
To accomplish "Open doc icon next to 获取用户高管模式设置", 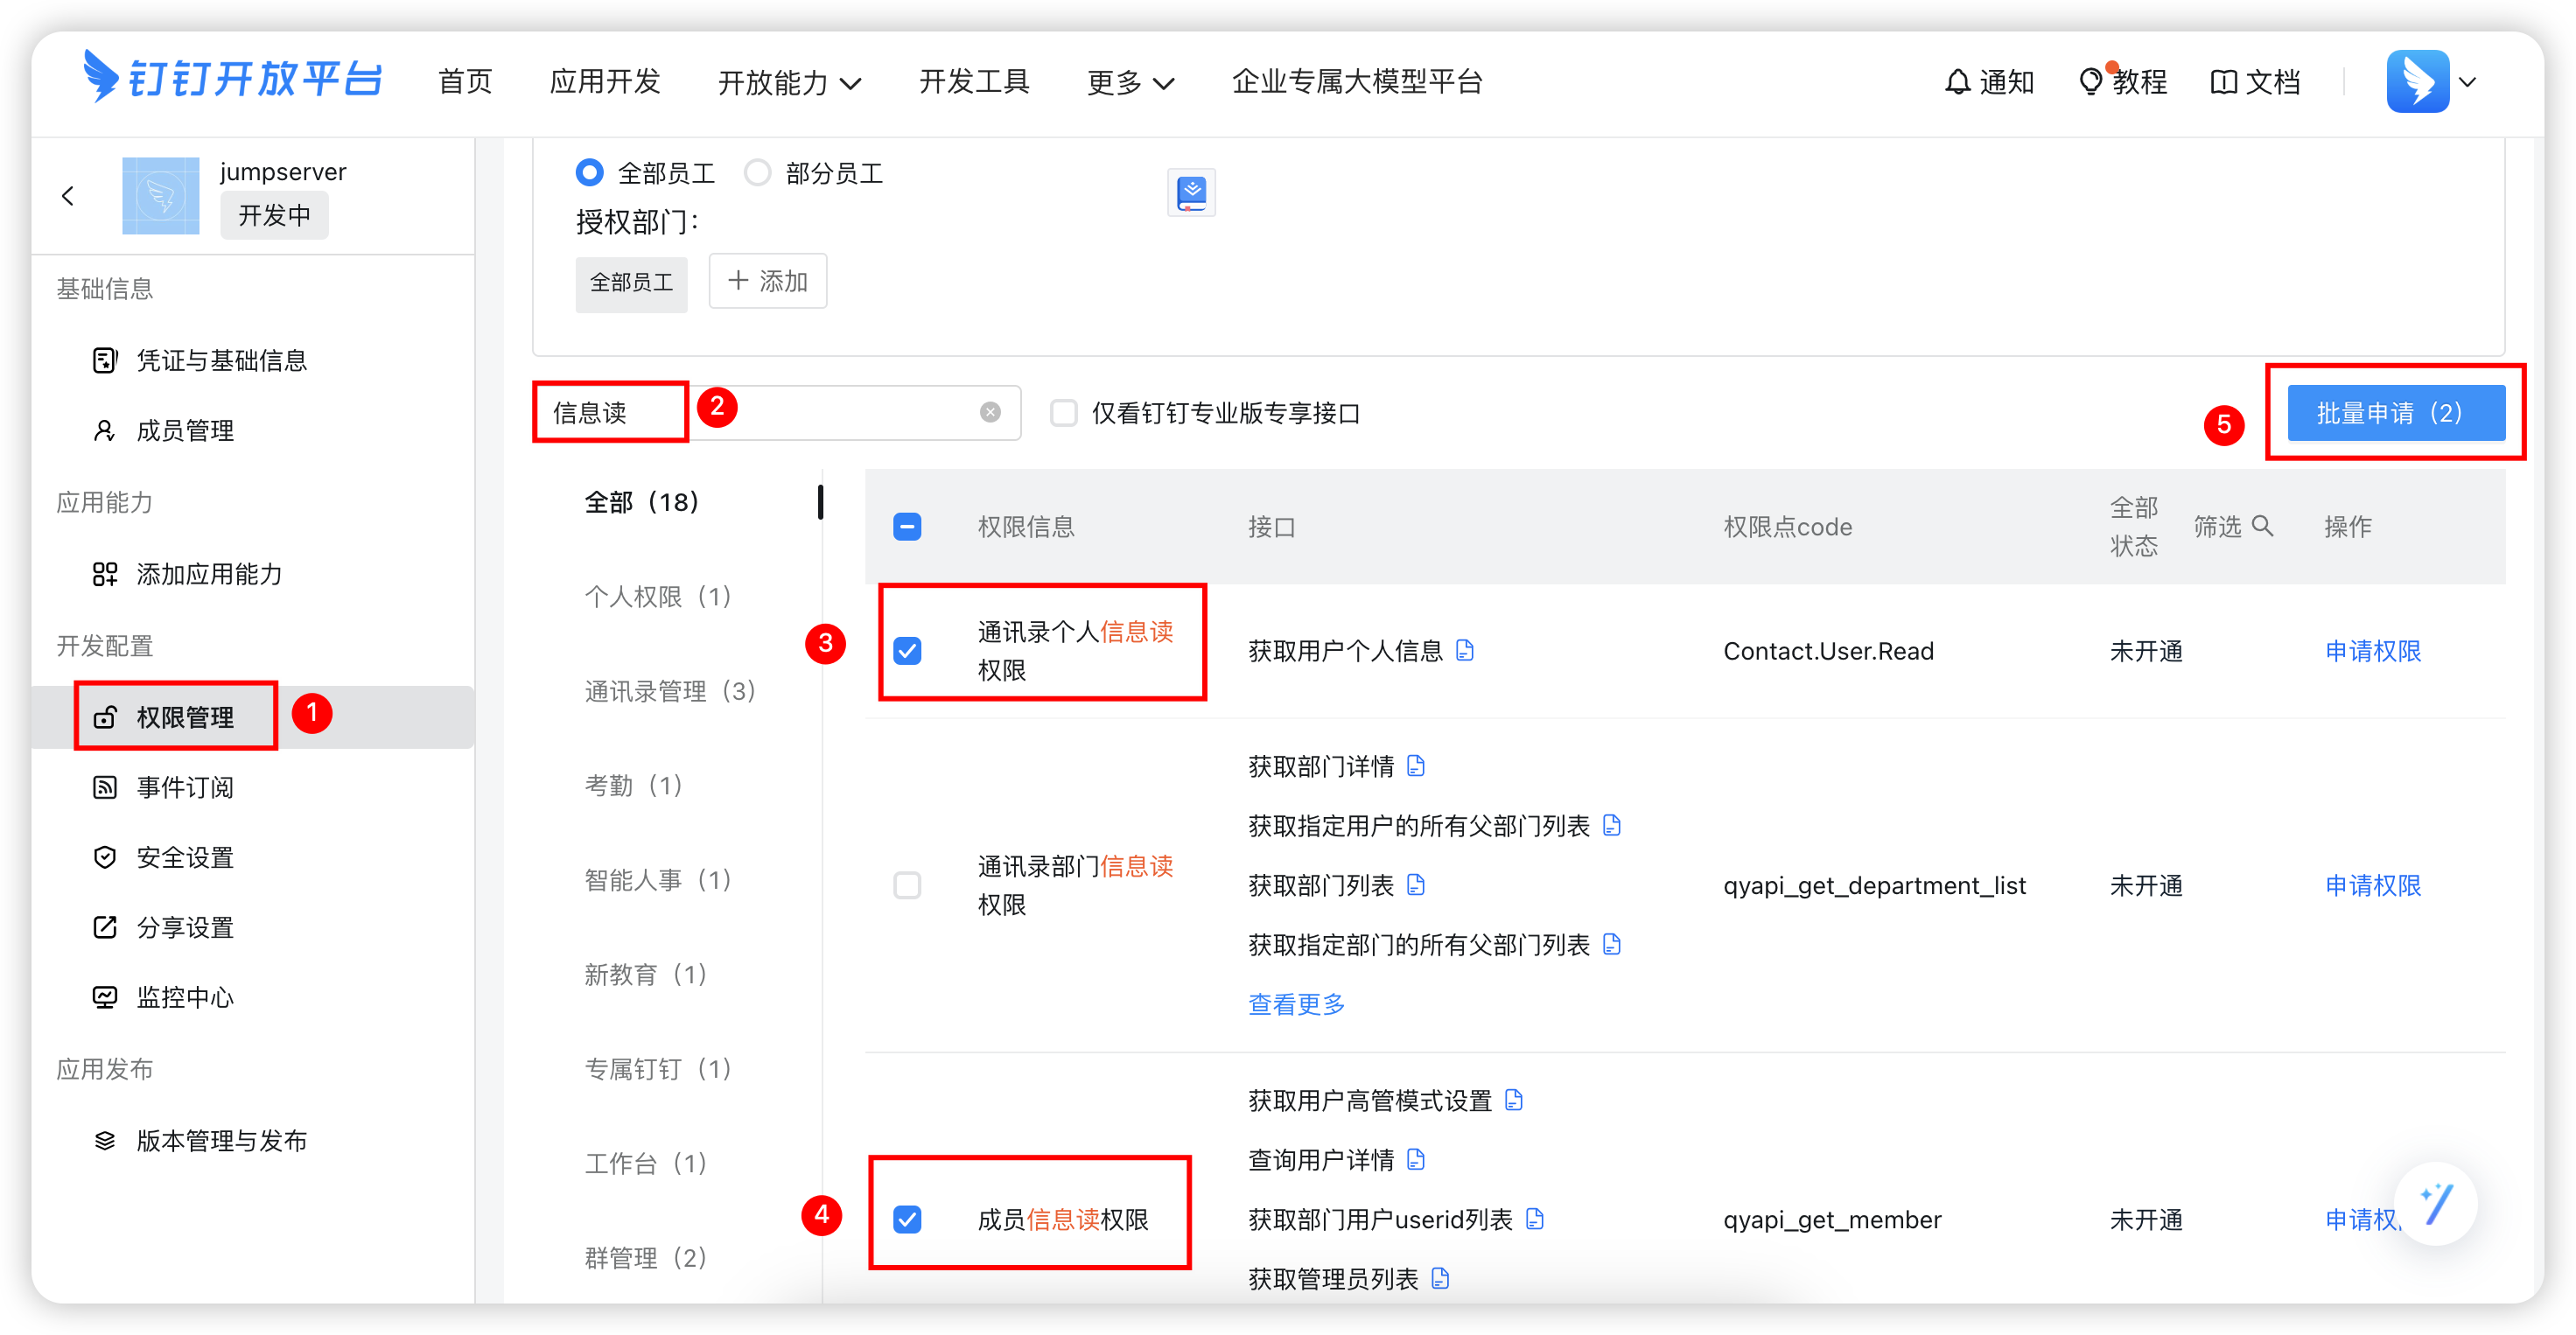I will click(1514, 1100).
